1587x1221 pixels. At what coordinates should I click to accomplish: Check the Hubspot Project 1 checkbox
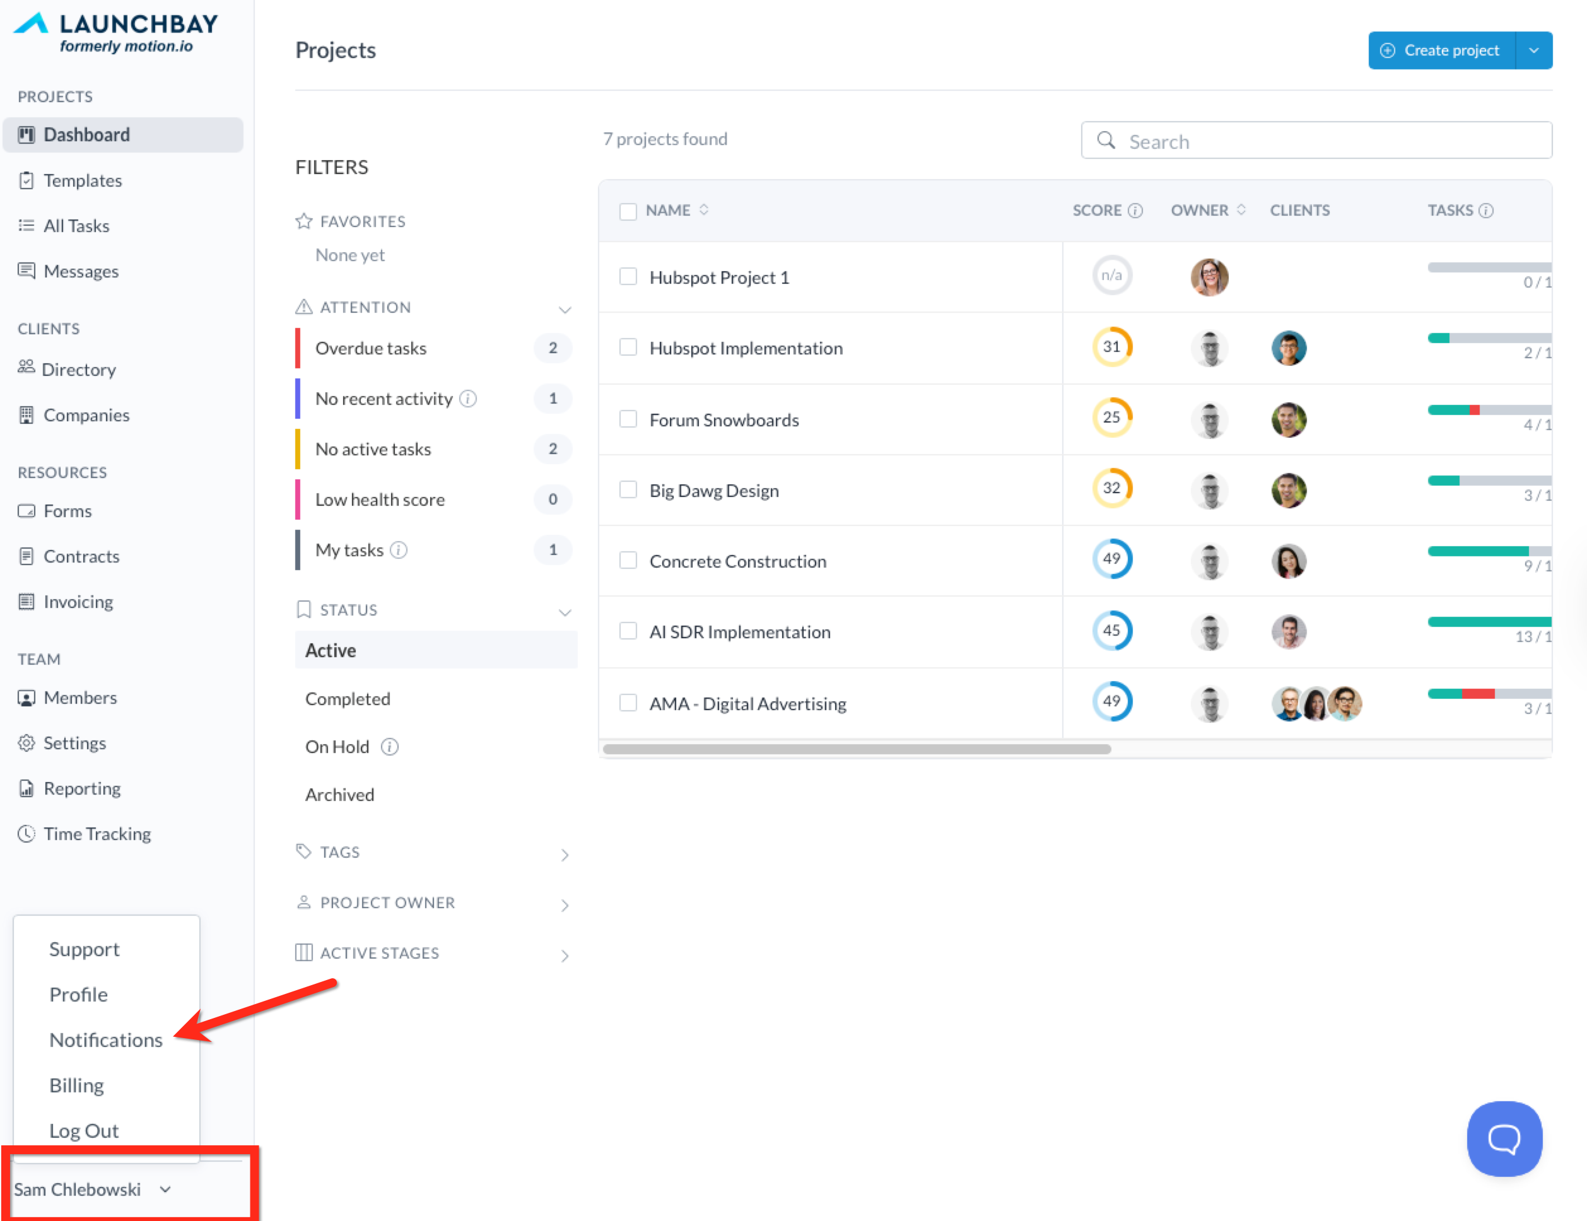coord(628,277)
